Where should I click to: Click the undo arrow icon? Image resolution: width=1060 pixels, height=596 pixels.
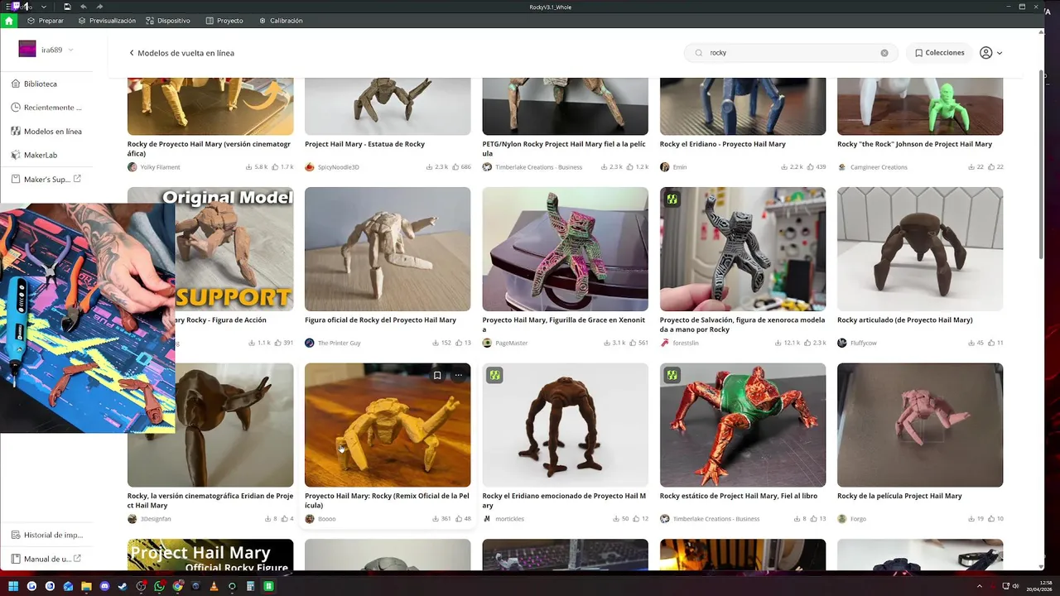84,7
